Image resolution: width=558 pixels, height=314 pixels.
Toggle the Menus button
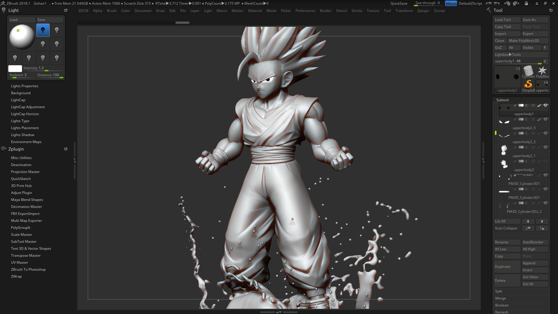451,3
